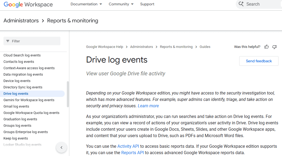The height and width of the screenshot is (156, 282).
Task: Open the Support menu item
Action: (x=147, y=4)
